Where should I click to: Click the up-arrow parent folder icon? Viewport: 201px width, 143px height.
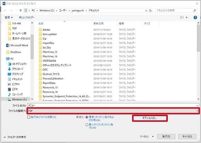[21, 11]
